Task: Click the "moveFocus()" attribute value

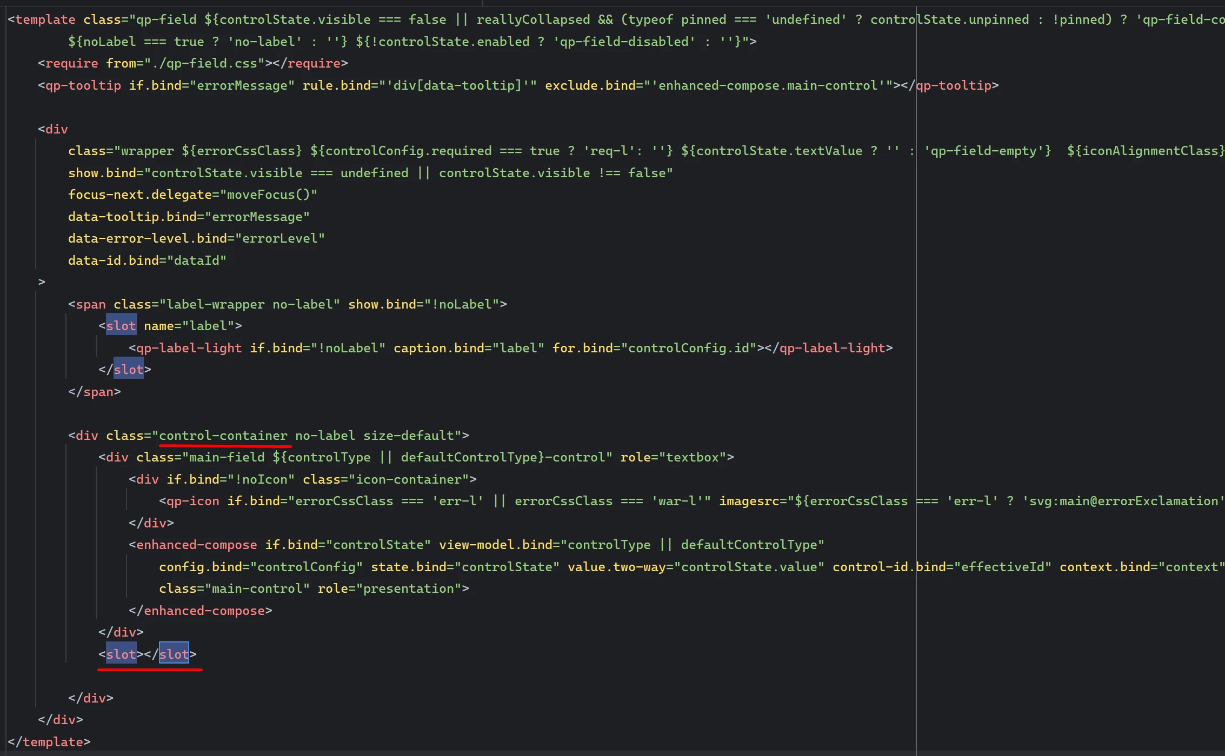Action: tap(269, 195)
